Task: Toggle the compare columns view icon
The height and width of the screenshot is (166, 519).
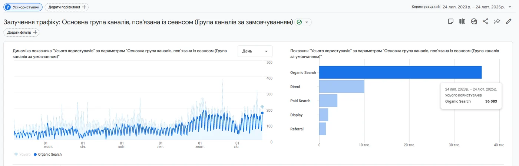Action: (462, 21)
